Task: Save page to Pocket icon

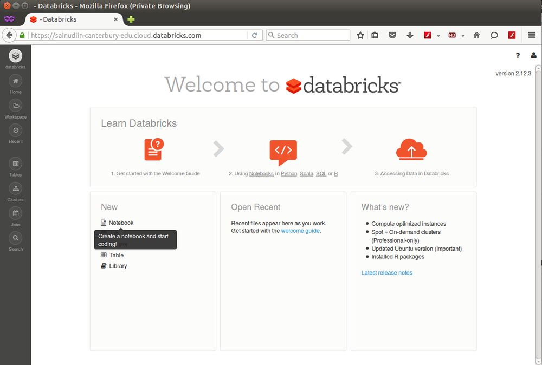Action: point(392,35)
